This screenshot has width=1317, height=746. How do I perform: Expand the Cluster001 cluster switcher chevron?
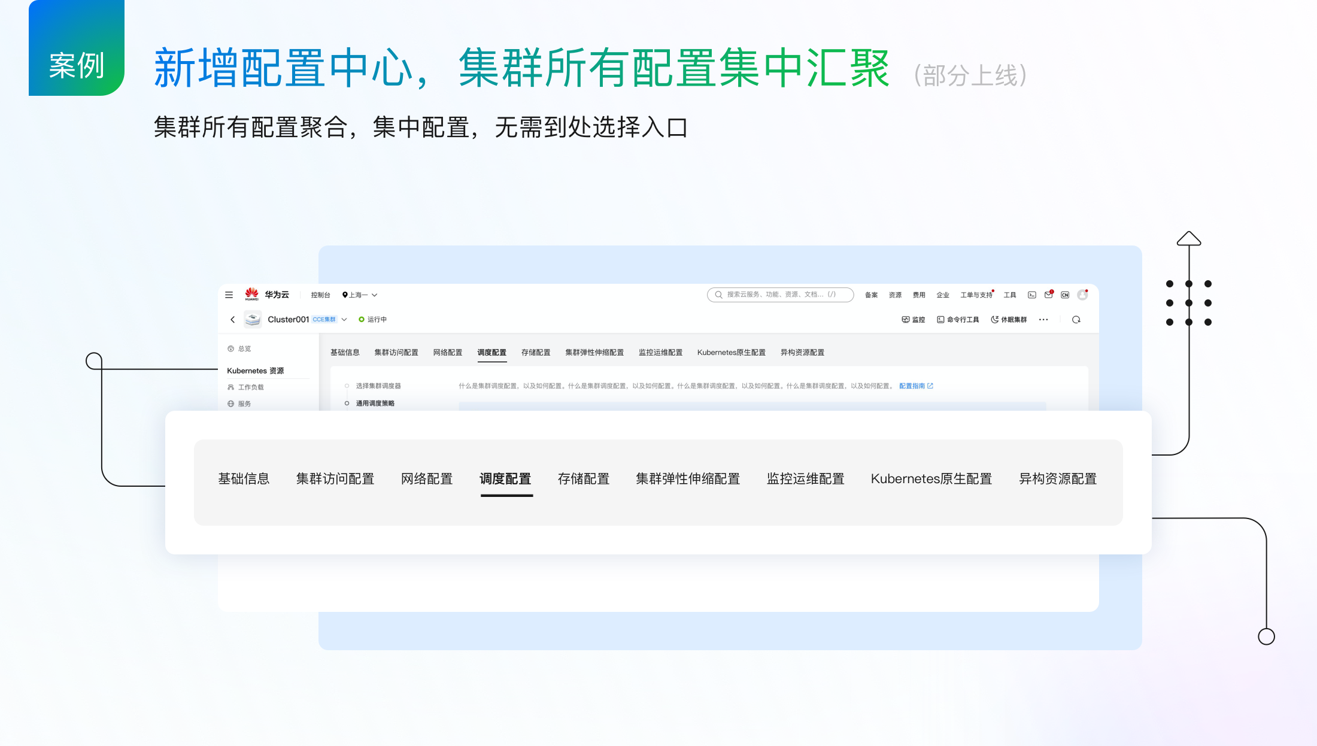[x=344, y=320]
